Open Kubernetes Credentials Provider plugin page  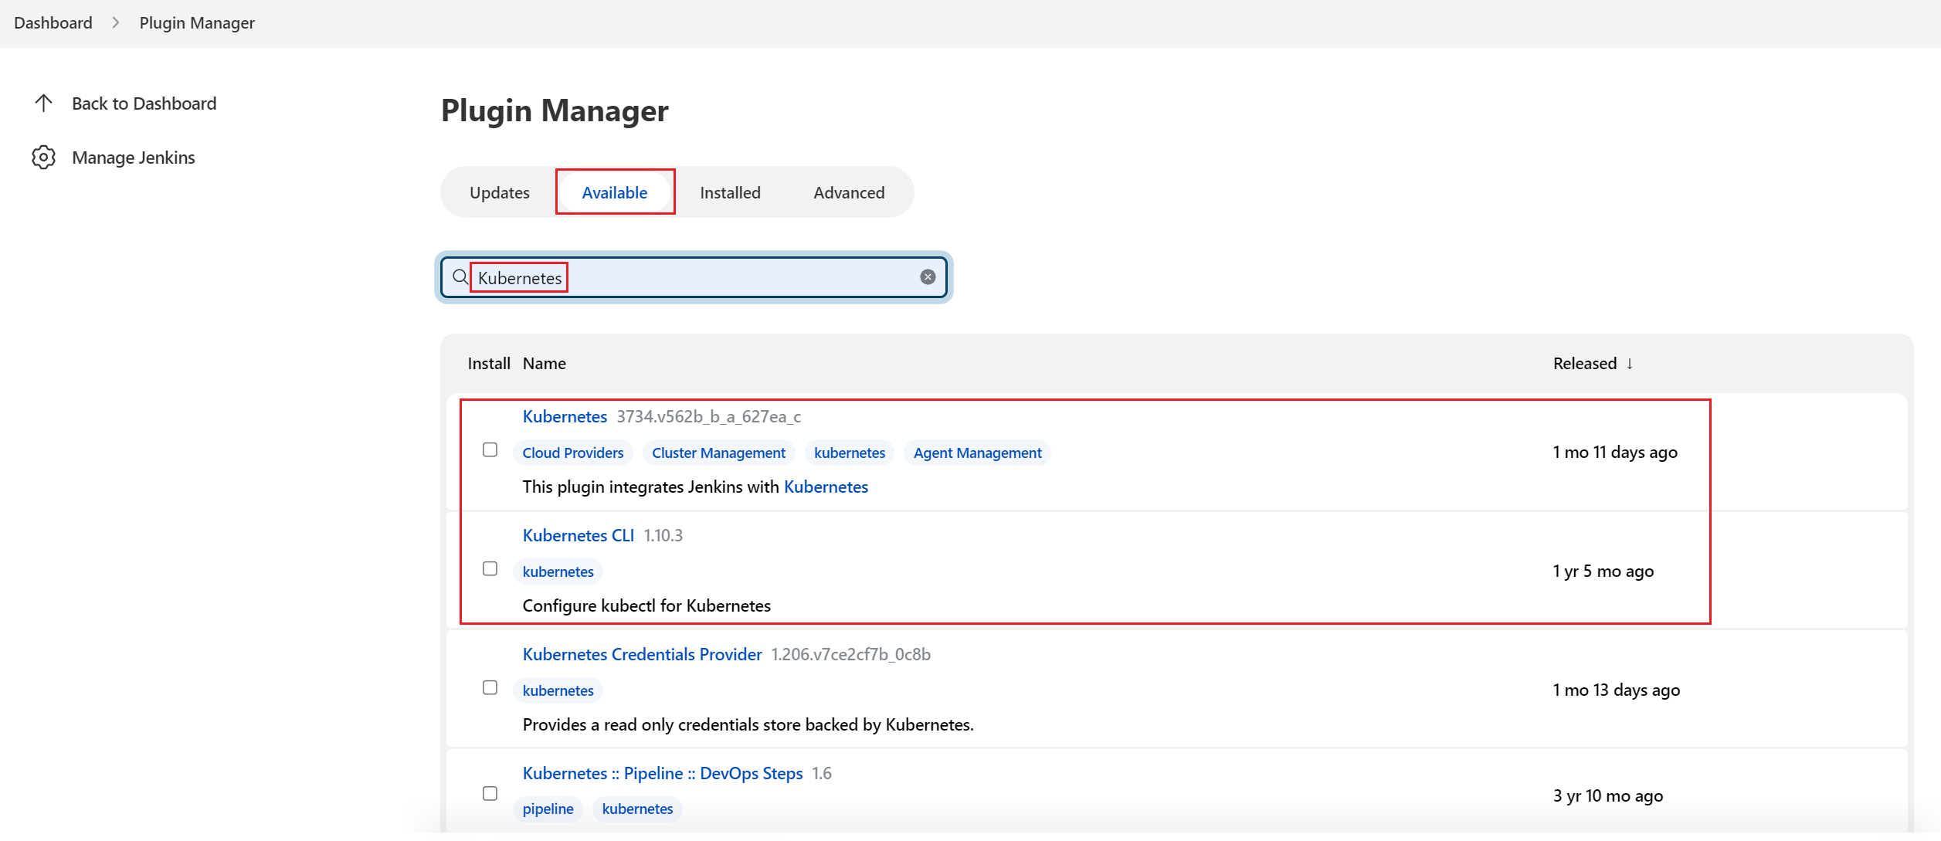coord(642,655)
